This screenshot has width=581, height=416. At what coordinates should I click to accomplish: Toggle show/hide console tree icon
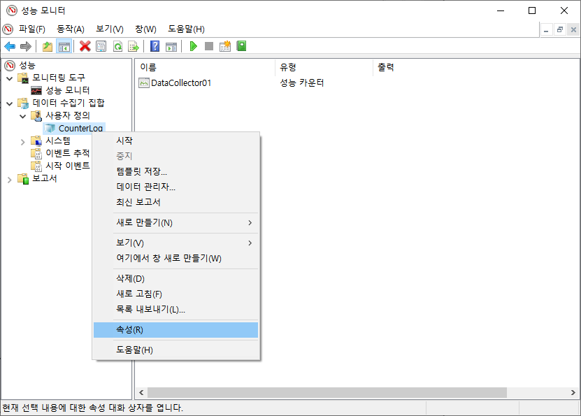(64, 46)
